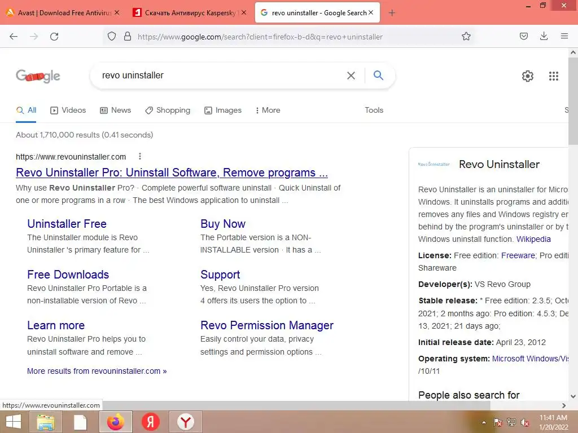This screenshot has height=433, width=578.
Task: Click the Firefox taskbar icon
Action: pos(115,422)
